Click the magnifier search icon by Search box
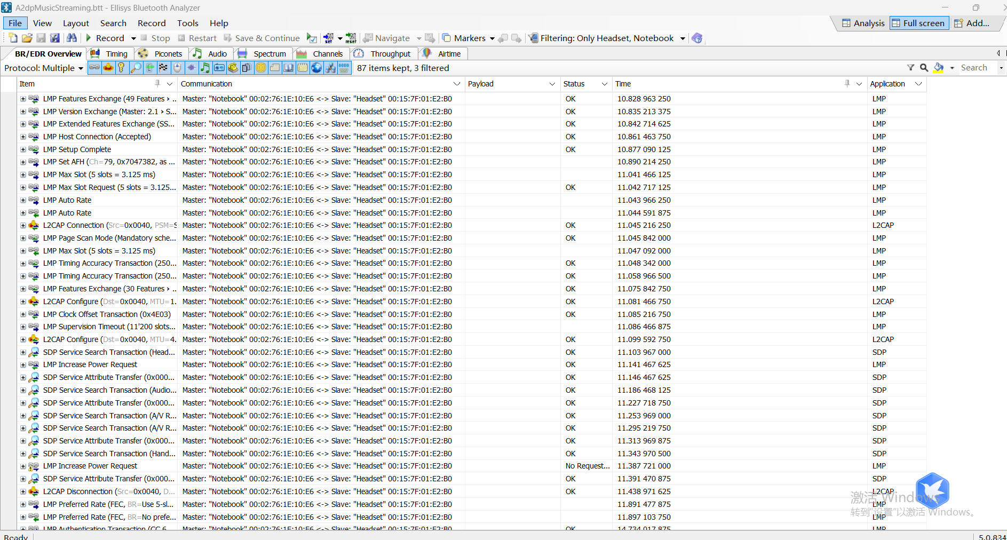This screenshot has height=540, width=1007. click(x=924, y=68)
